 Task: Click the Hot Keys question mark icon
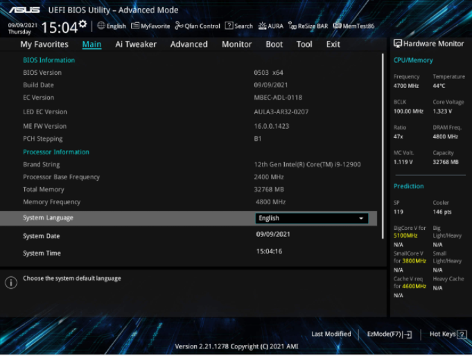[x=462, y=335]
